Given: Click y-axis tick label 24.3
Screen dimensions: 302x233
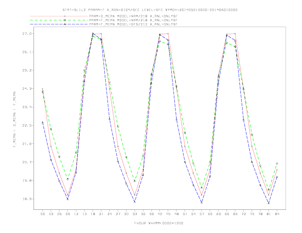Looking at the screenshot, I should pos(27,89).
